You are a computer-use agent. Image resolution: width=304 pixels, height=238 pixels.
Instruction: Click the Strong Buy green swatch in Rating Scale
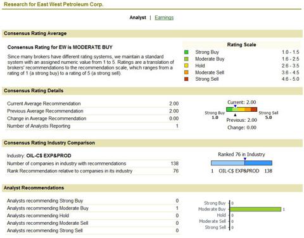(x=186, y=52)
